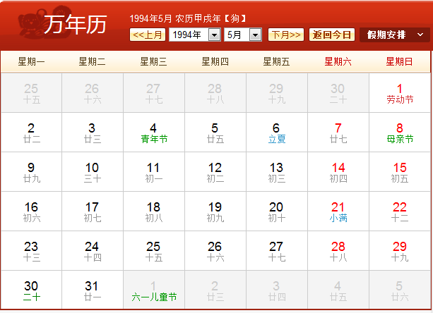
Task: Select May 9 廿九
Action: 31,172
